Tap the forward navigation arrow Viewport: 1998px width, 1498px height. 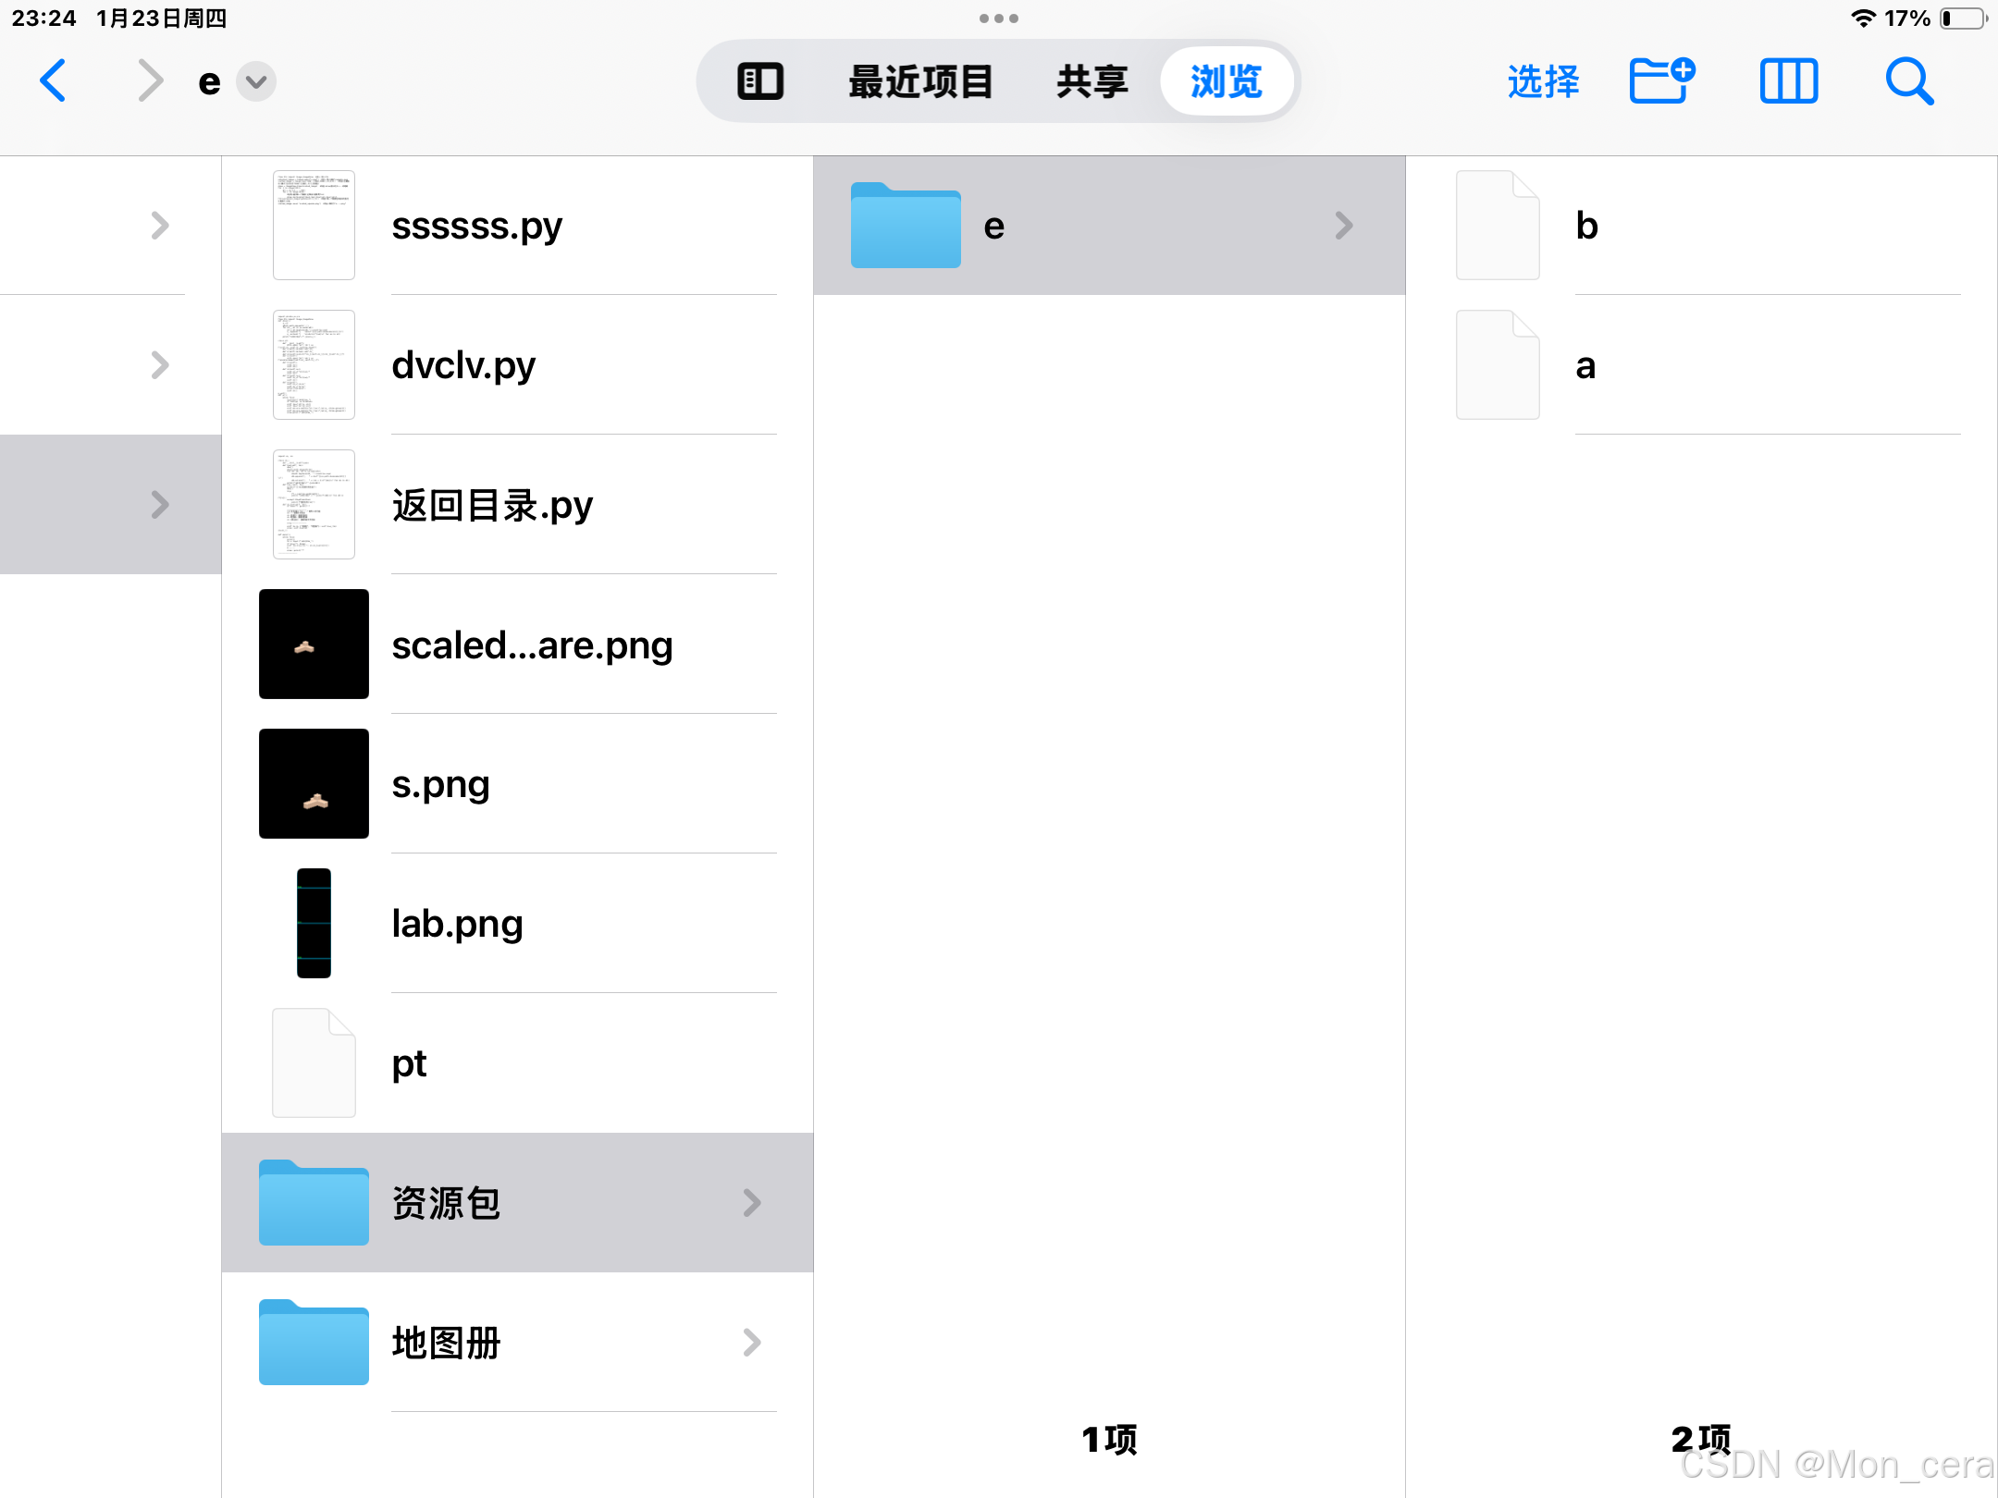(150, 81)
